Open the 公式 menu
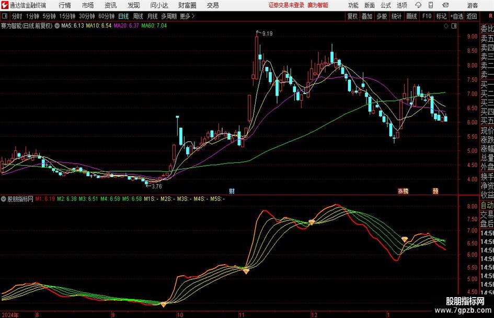The image size is (494, 318). (x=386, y=5)
